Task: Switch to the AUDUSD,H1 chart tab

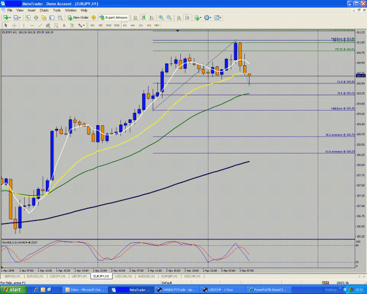Action: 146,276
